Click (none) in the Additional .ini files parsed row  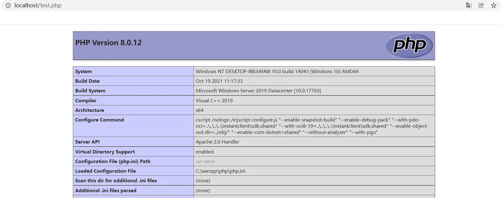tap(203, 191)
